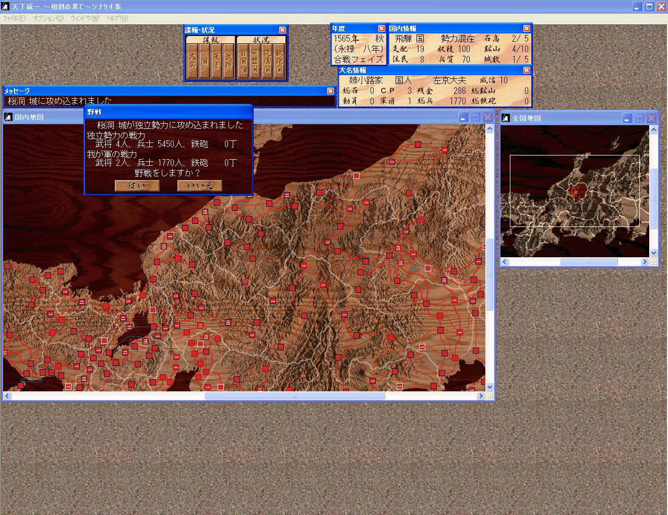Viewport: 668px width, 515px height.
Task: Click the 威信 10 value
Action: 493,80
